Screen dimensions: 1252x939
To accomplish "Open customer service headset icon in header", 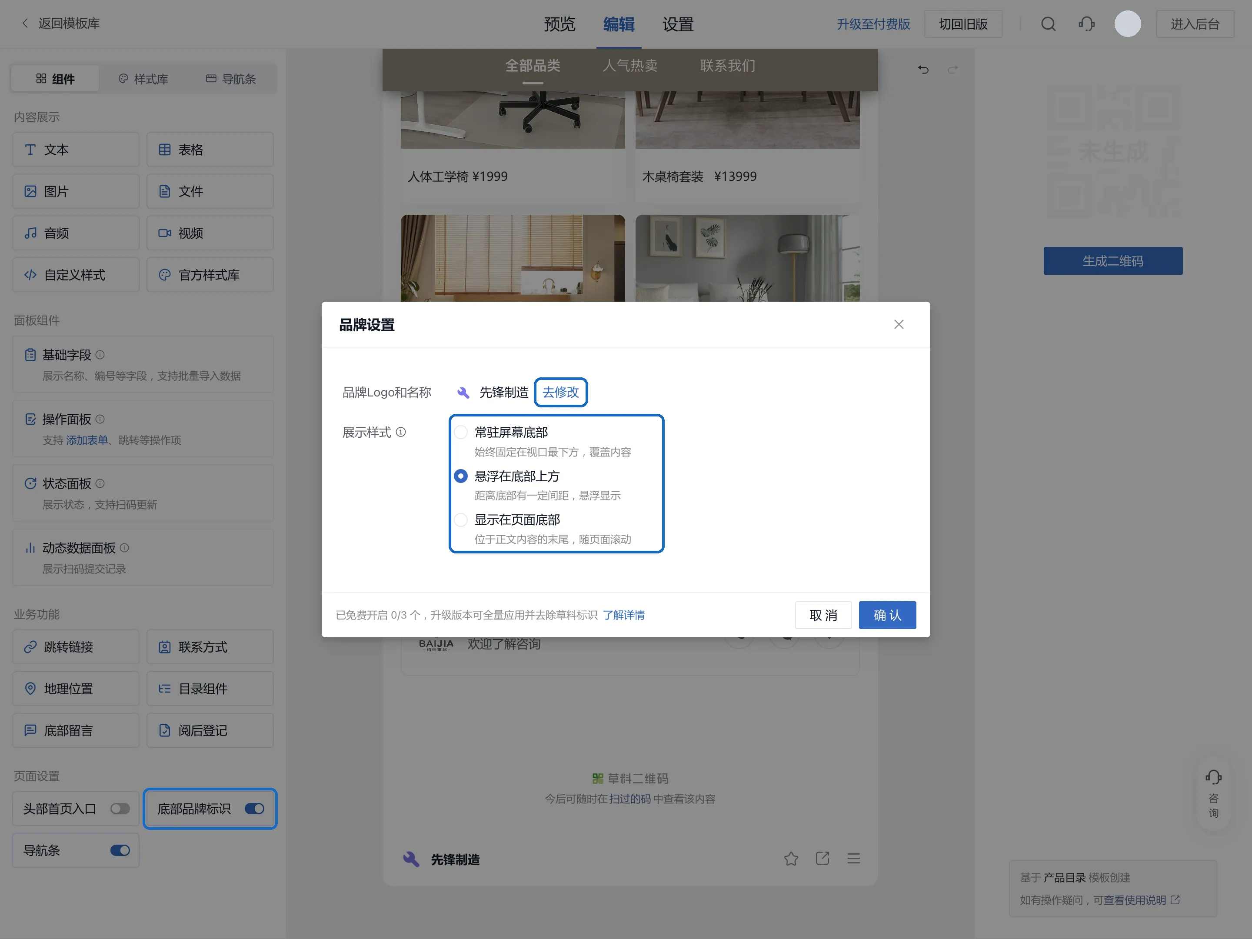I will (x=1086, y=24).
